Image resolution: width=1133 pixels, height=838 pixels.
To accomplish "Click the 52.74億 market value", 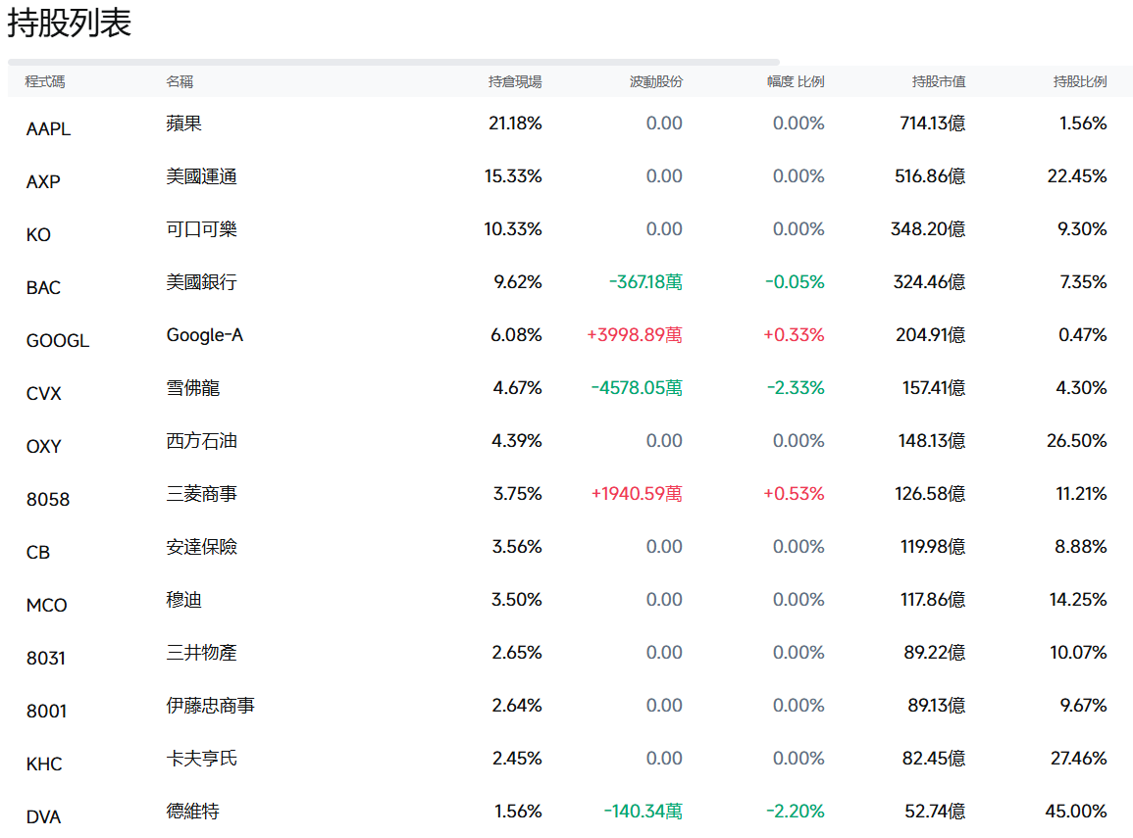I will [935, 812].
